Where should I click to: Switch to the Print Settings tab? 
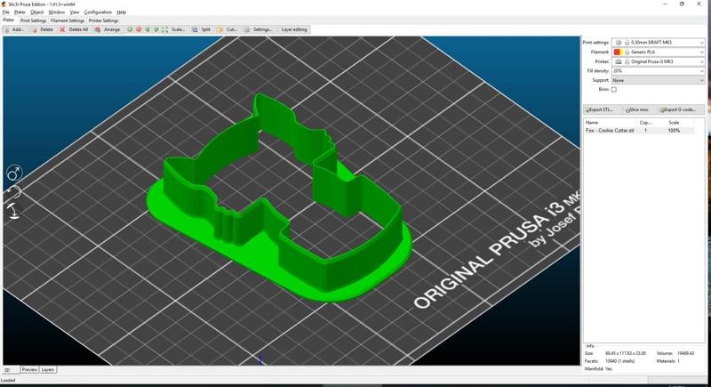(x=33, y=20)
